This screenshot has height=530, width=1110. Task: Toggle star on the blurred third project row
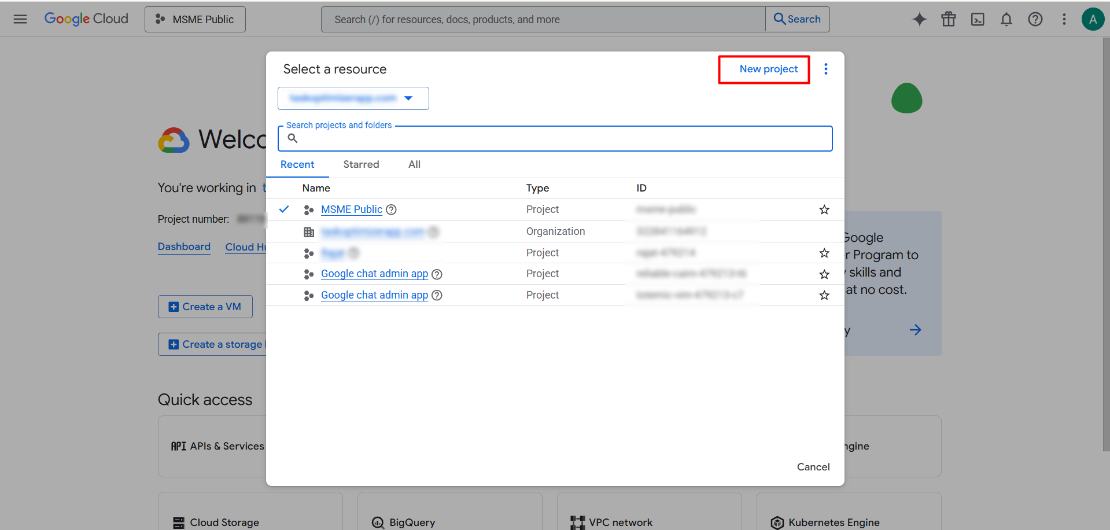coord(824,253)
